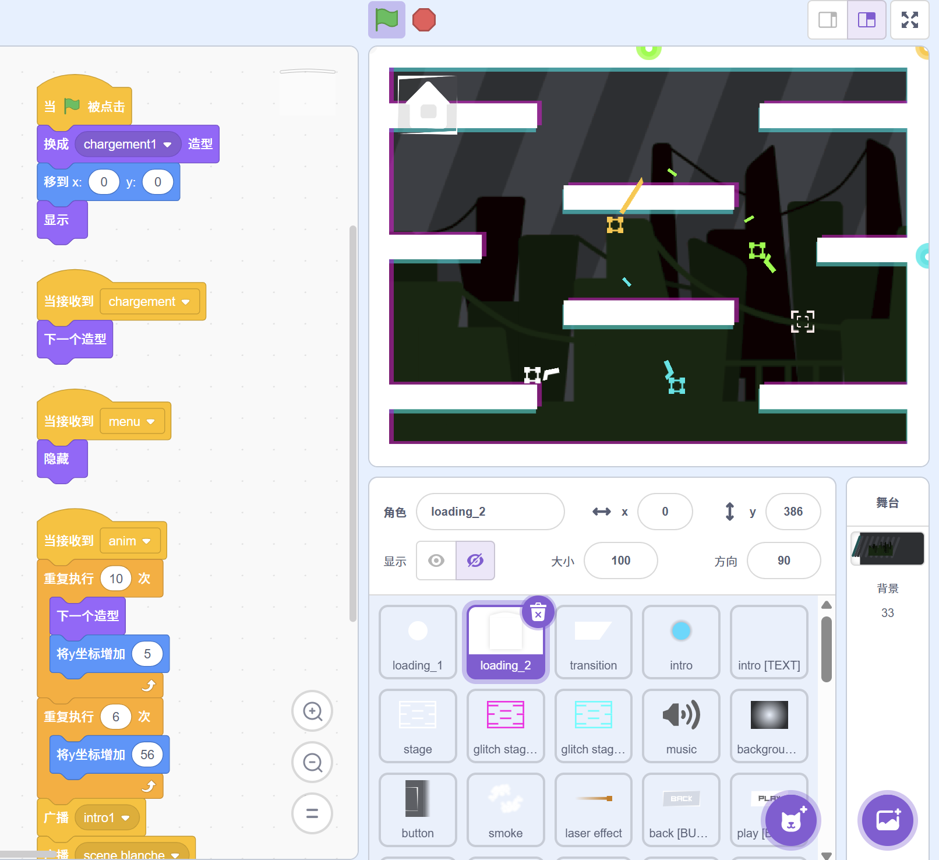Viewport: 939px width, 860px height.
Task: Show the sprite using the eye toggle
Action: pyautogui.click(x=436, y=561)
